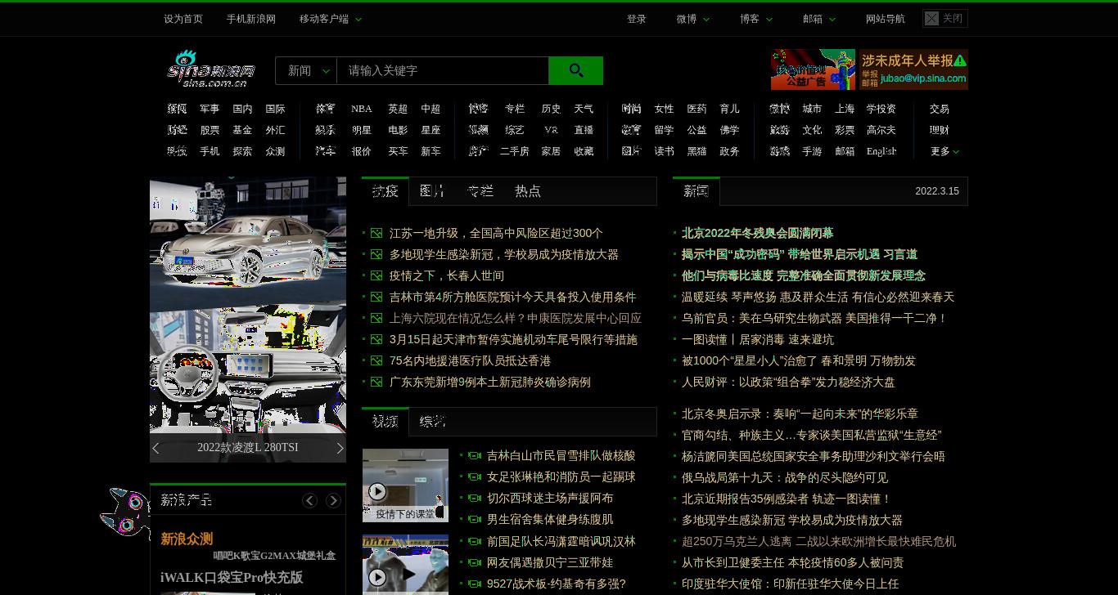Expand the 移动客户端 dropdown
Image resolution: width=1118 pixels, height=595 pixels.
(331, 19)
